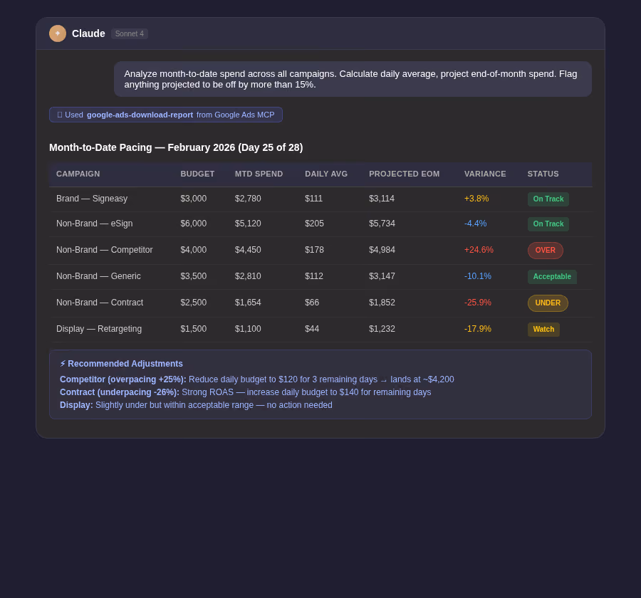
Task: Click the Competitor (overpacing +25%) recommendation
Action: [256, 379]
